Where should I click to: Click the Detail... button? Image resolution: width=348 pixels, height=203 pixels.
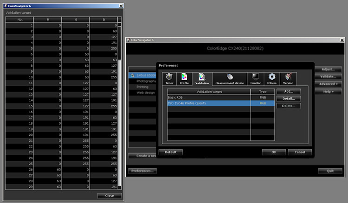289,99
